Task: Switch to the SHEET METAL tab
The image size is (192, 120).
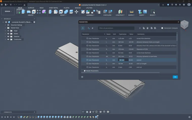Action: [x=53, y=8]
